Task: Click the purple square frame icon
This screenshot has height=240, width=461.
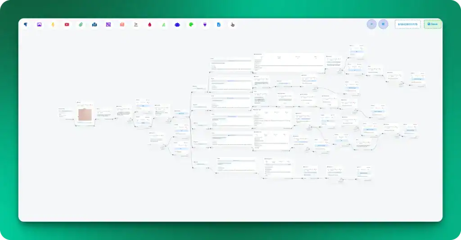Action: click(108, 25)
